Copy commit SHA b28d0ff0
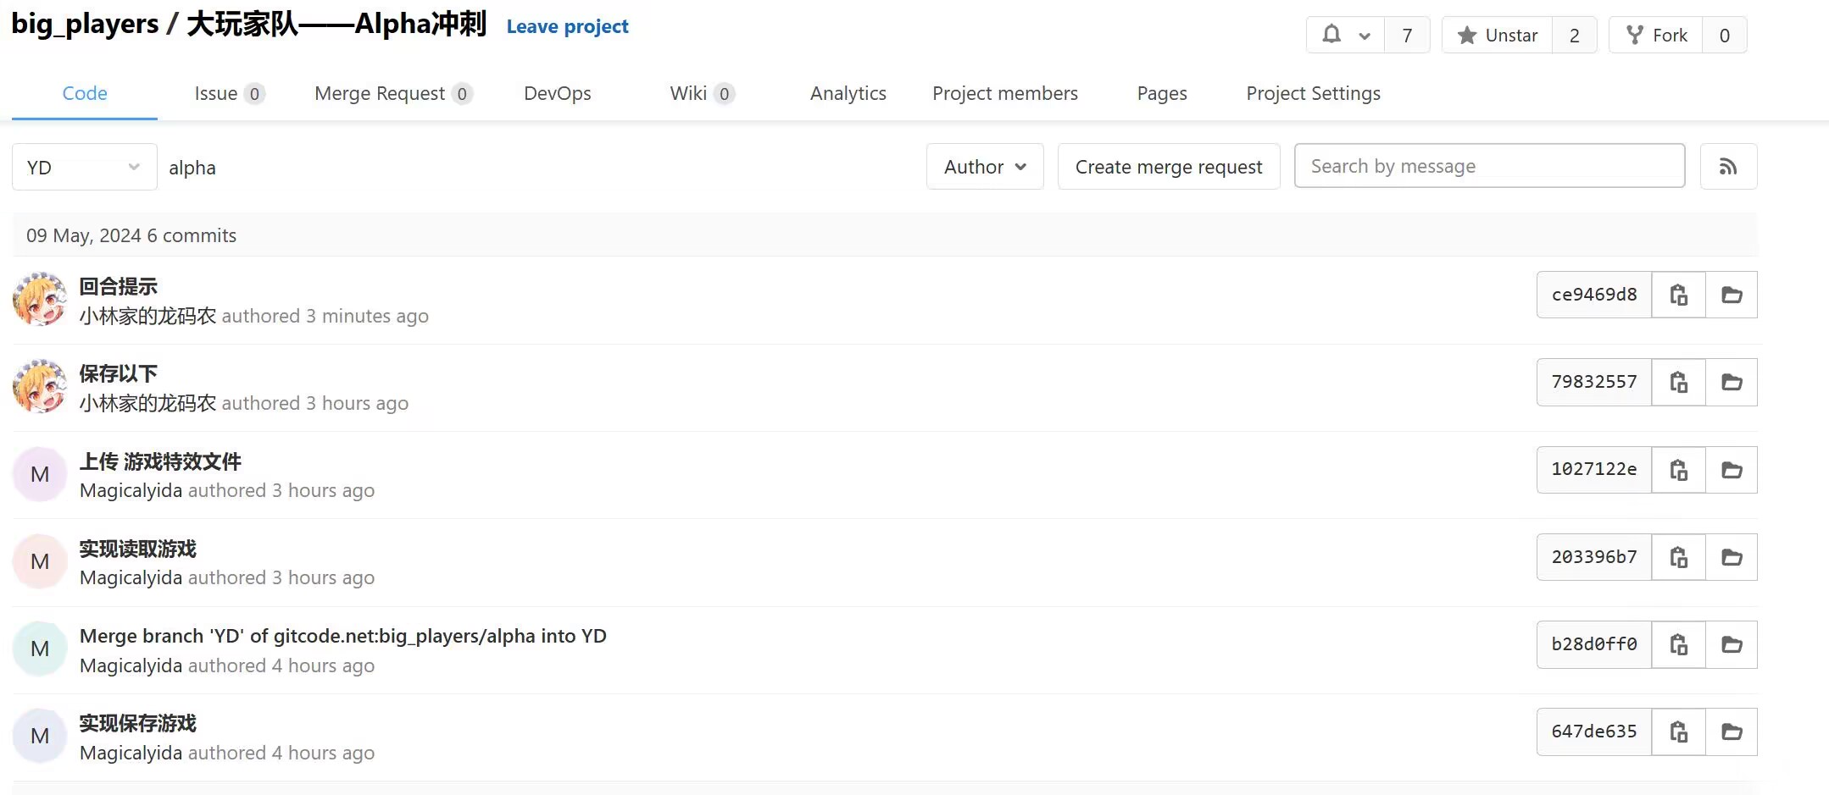1829x795 pixels. (1678, 644)
